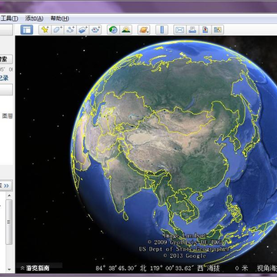This screenshot has height=277, width=277.
Task: Expand the 游览指南 tour guide bar
Action: (35, 269)
